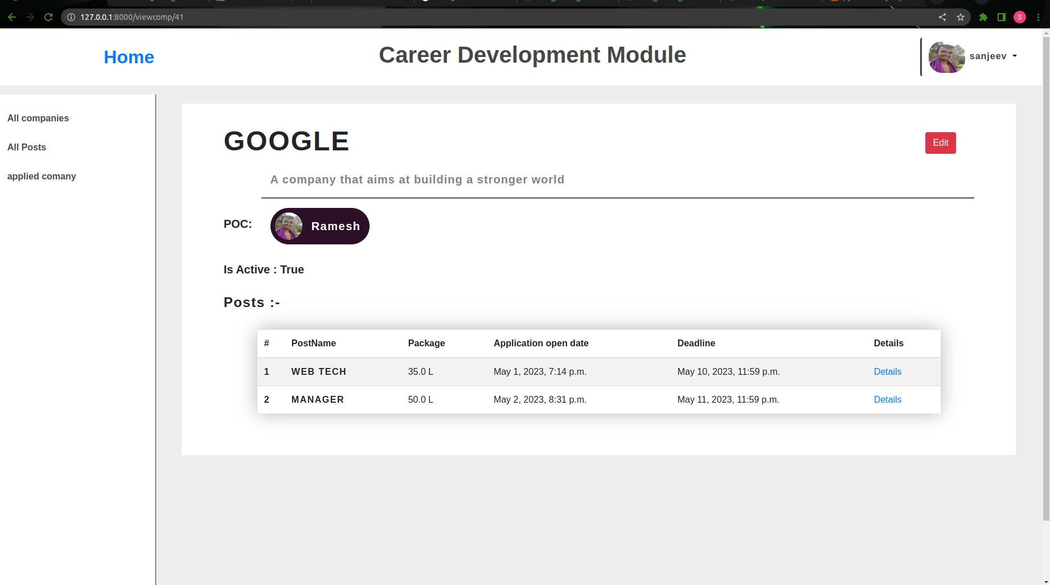Open site information via the info icon
This screenshot has width=1050, height=585.
[70, 17]
